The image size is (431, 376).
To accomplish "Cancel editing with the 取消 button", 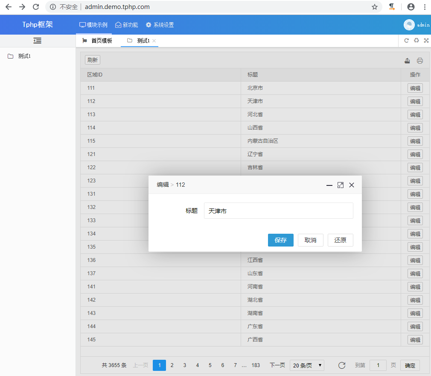I will 311,240.
